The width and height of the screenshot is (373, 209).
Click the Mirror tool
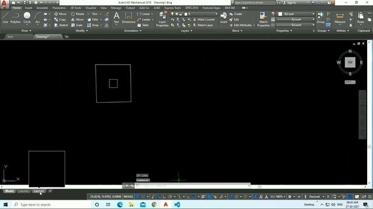pos(78,20)
